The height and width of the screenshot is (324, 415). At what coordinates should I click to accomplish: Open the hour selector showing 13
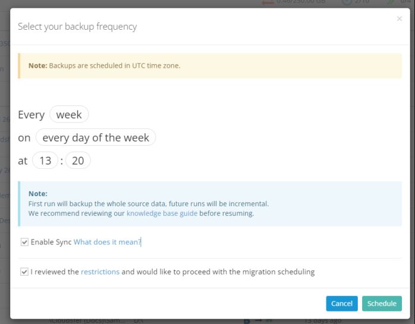tap(45, 161)
